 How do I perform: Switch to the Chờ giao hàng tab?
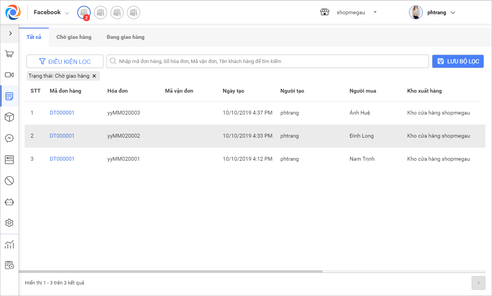pos(74,37)
